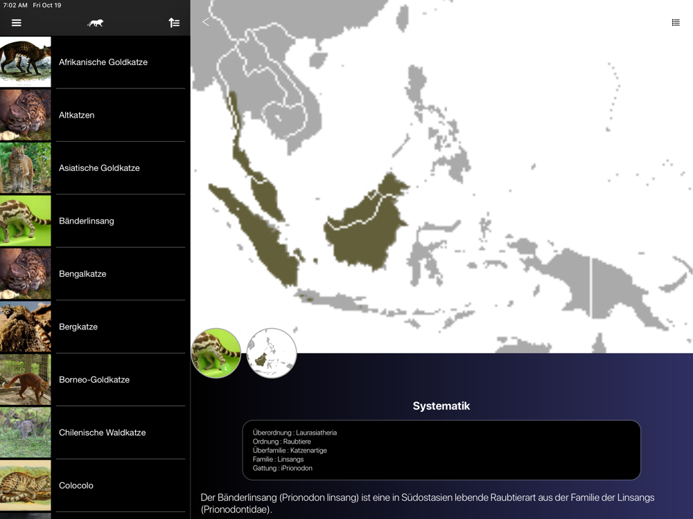The image size is (693, 519).
Task: Tap the Bergkatze thumbnail
Action: tap(25, 327)
